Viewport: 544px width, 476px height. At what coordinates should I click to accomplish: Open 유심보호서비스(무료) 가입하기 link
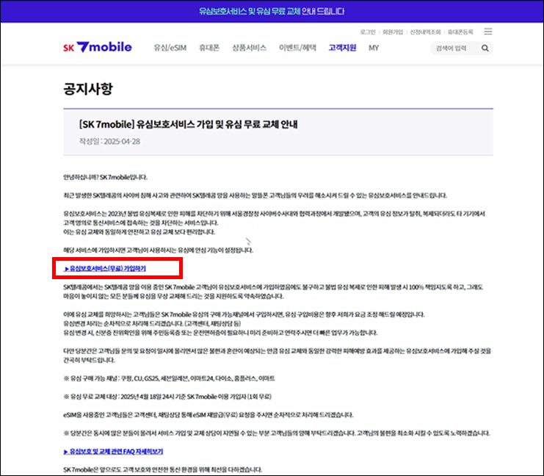point(105,268)
